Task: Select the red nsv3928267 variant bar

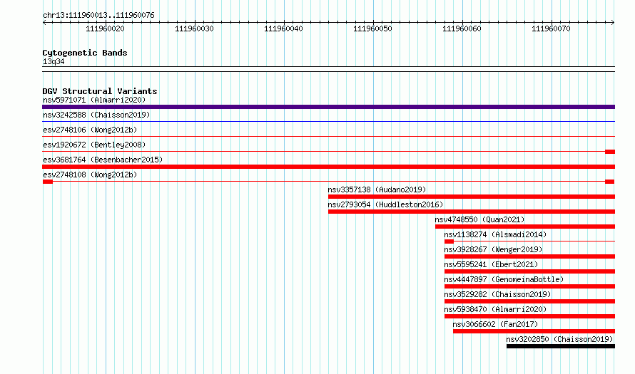Action: point(529,256)
